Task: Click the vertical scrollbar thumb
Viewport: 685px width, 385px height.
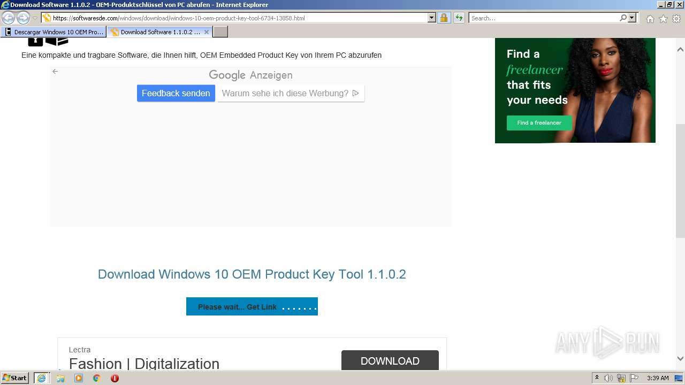Action: coord(680,181)
